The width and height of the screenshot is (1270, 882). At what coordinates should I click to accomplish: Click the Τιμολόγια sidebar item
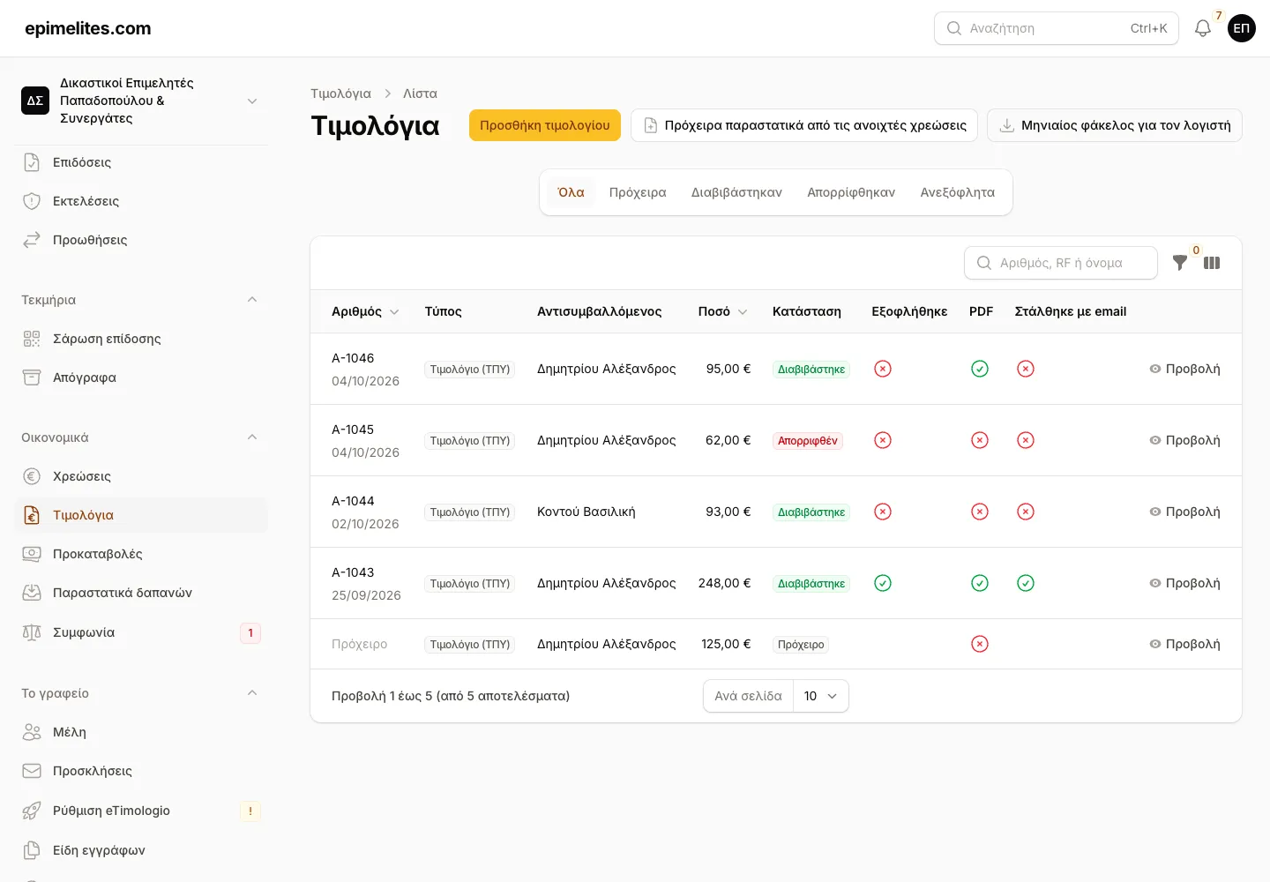142,515
